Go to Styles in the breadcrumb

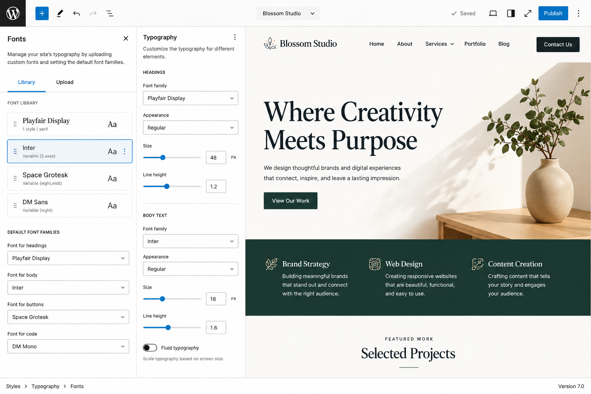(x=13, y=386)
